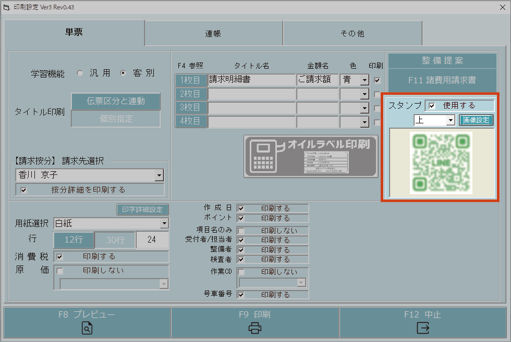Click the 1枚目 amount name field ご請求額
This screenshot has width=511, height=342.
point(318,80)
